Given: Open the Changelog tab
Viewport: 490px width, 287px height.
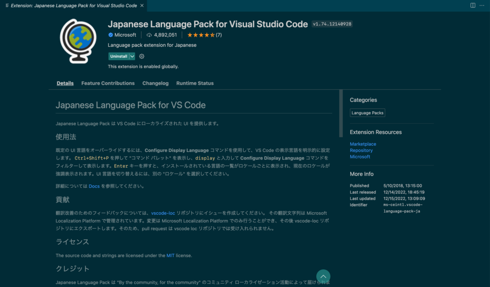Looking at the screenshot, I should tap(156, 83).
